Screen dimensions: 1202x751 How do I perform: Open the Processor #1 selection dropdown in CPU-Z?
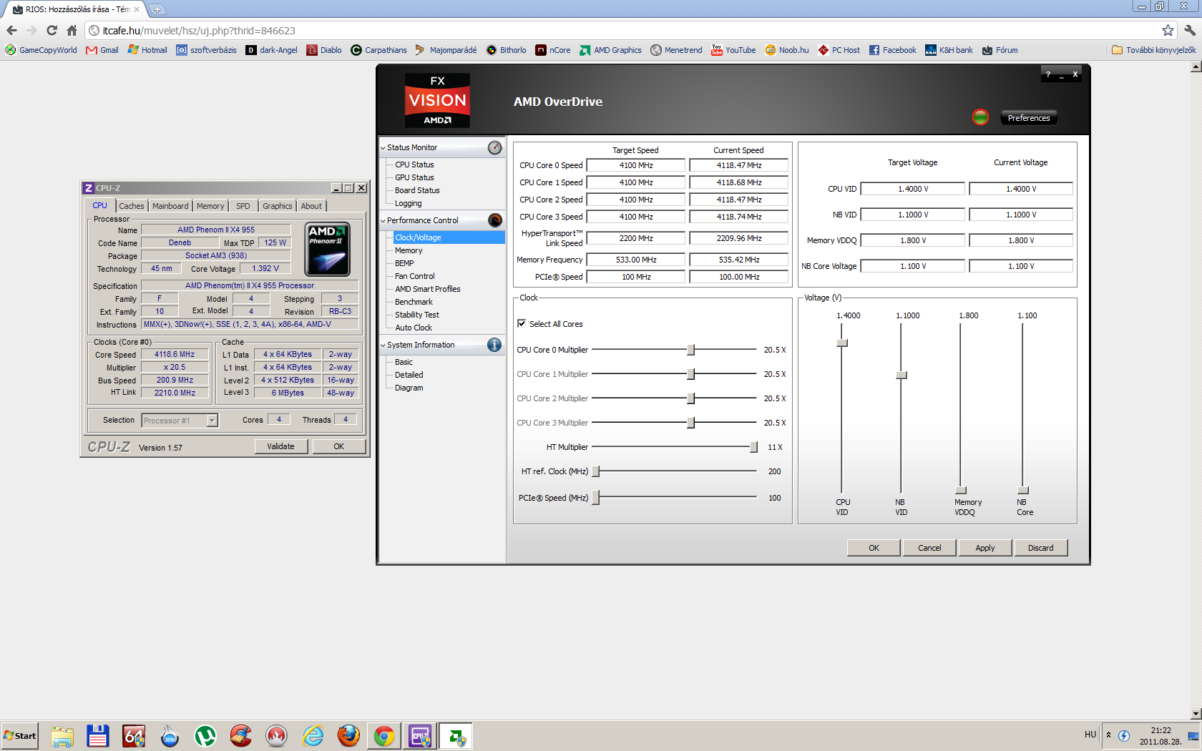[212, 421]
